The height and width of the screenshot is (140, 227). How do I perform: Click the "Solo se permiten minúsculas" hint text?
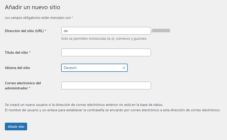click(x=104, y=39)
